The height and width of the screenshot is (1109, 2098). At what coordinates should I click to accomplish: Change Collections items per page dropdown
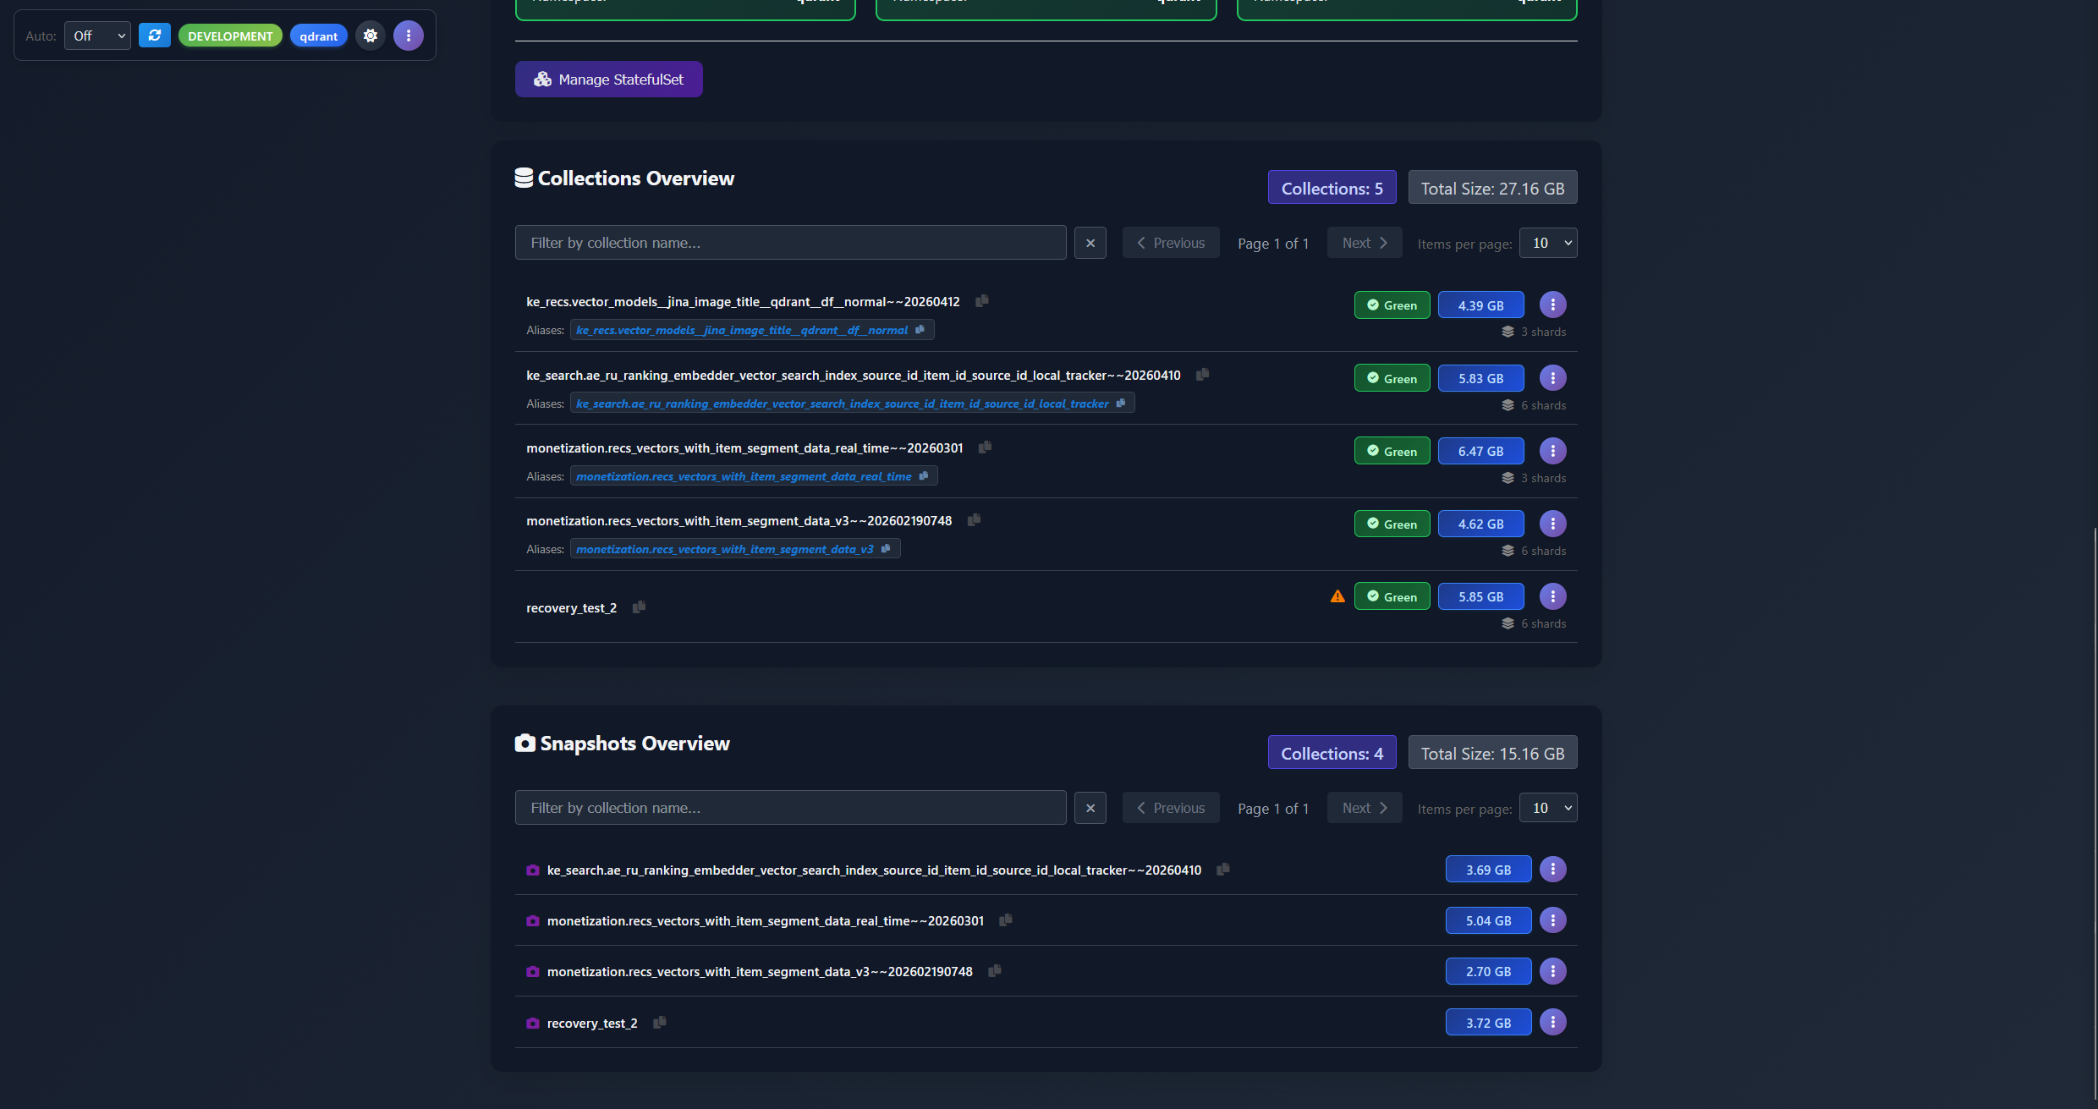tap(1548, 243)
